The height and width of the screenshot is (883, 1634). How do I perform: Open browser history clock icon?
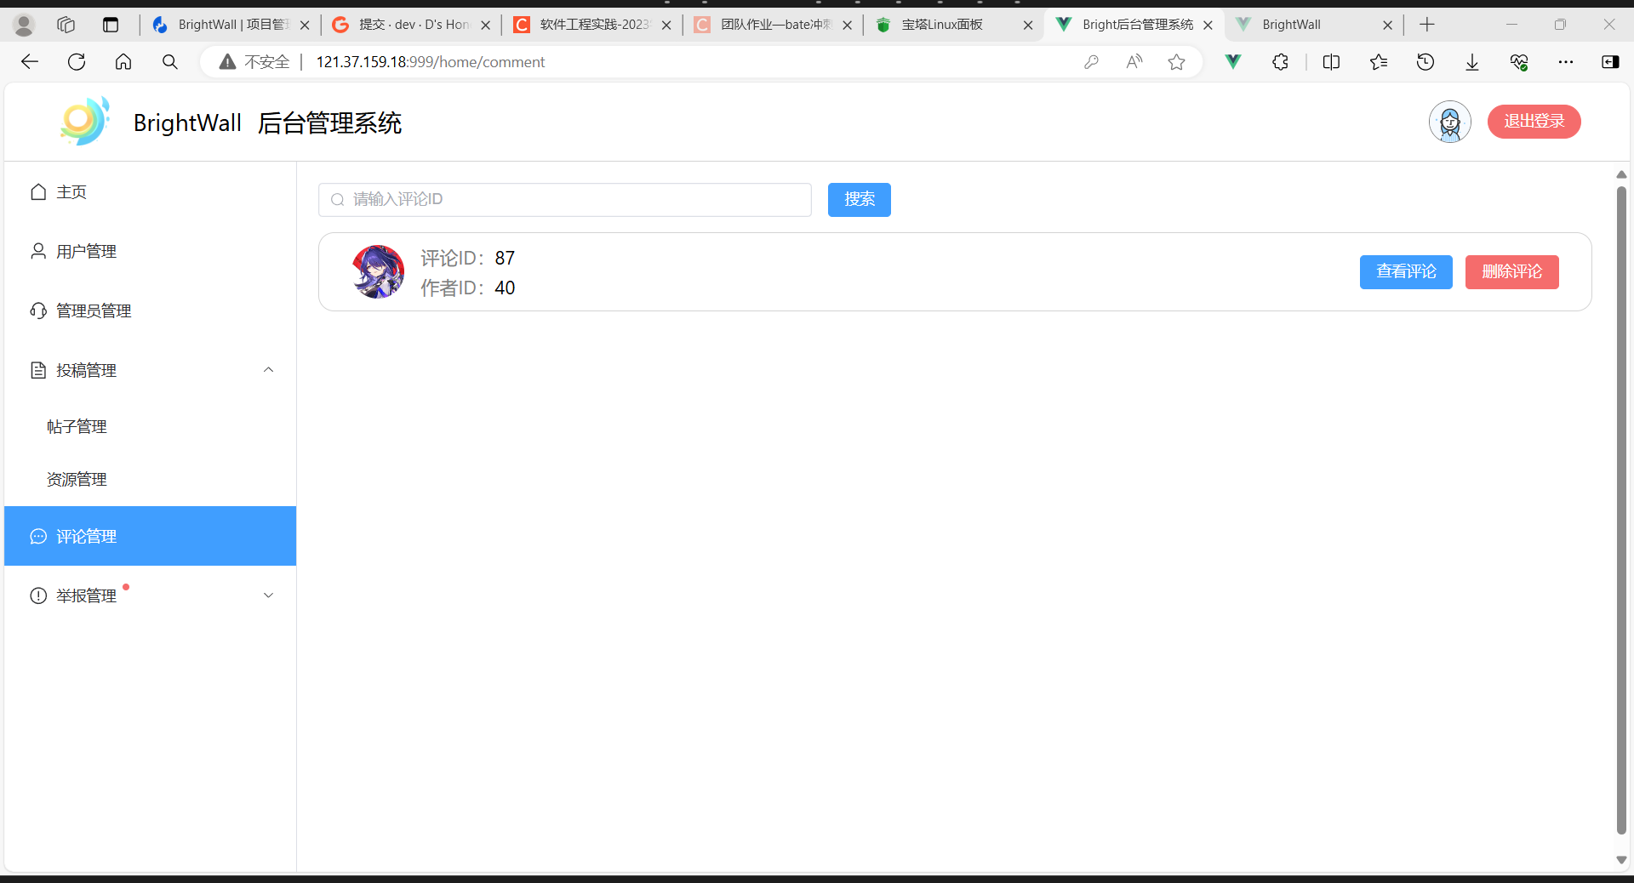pyautogui.click(x=1425, y=62)
